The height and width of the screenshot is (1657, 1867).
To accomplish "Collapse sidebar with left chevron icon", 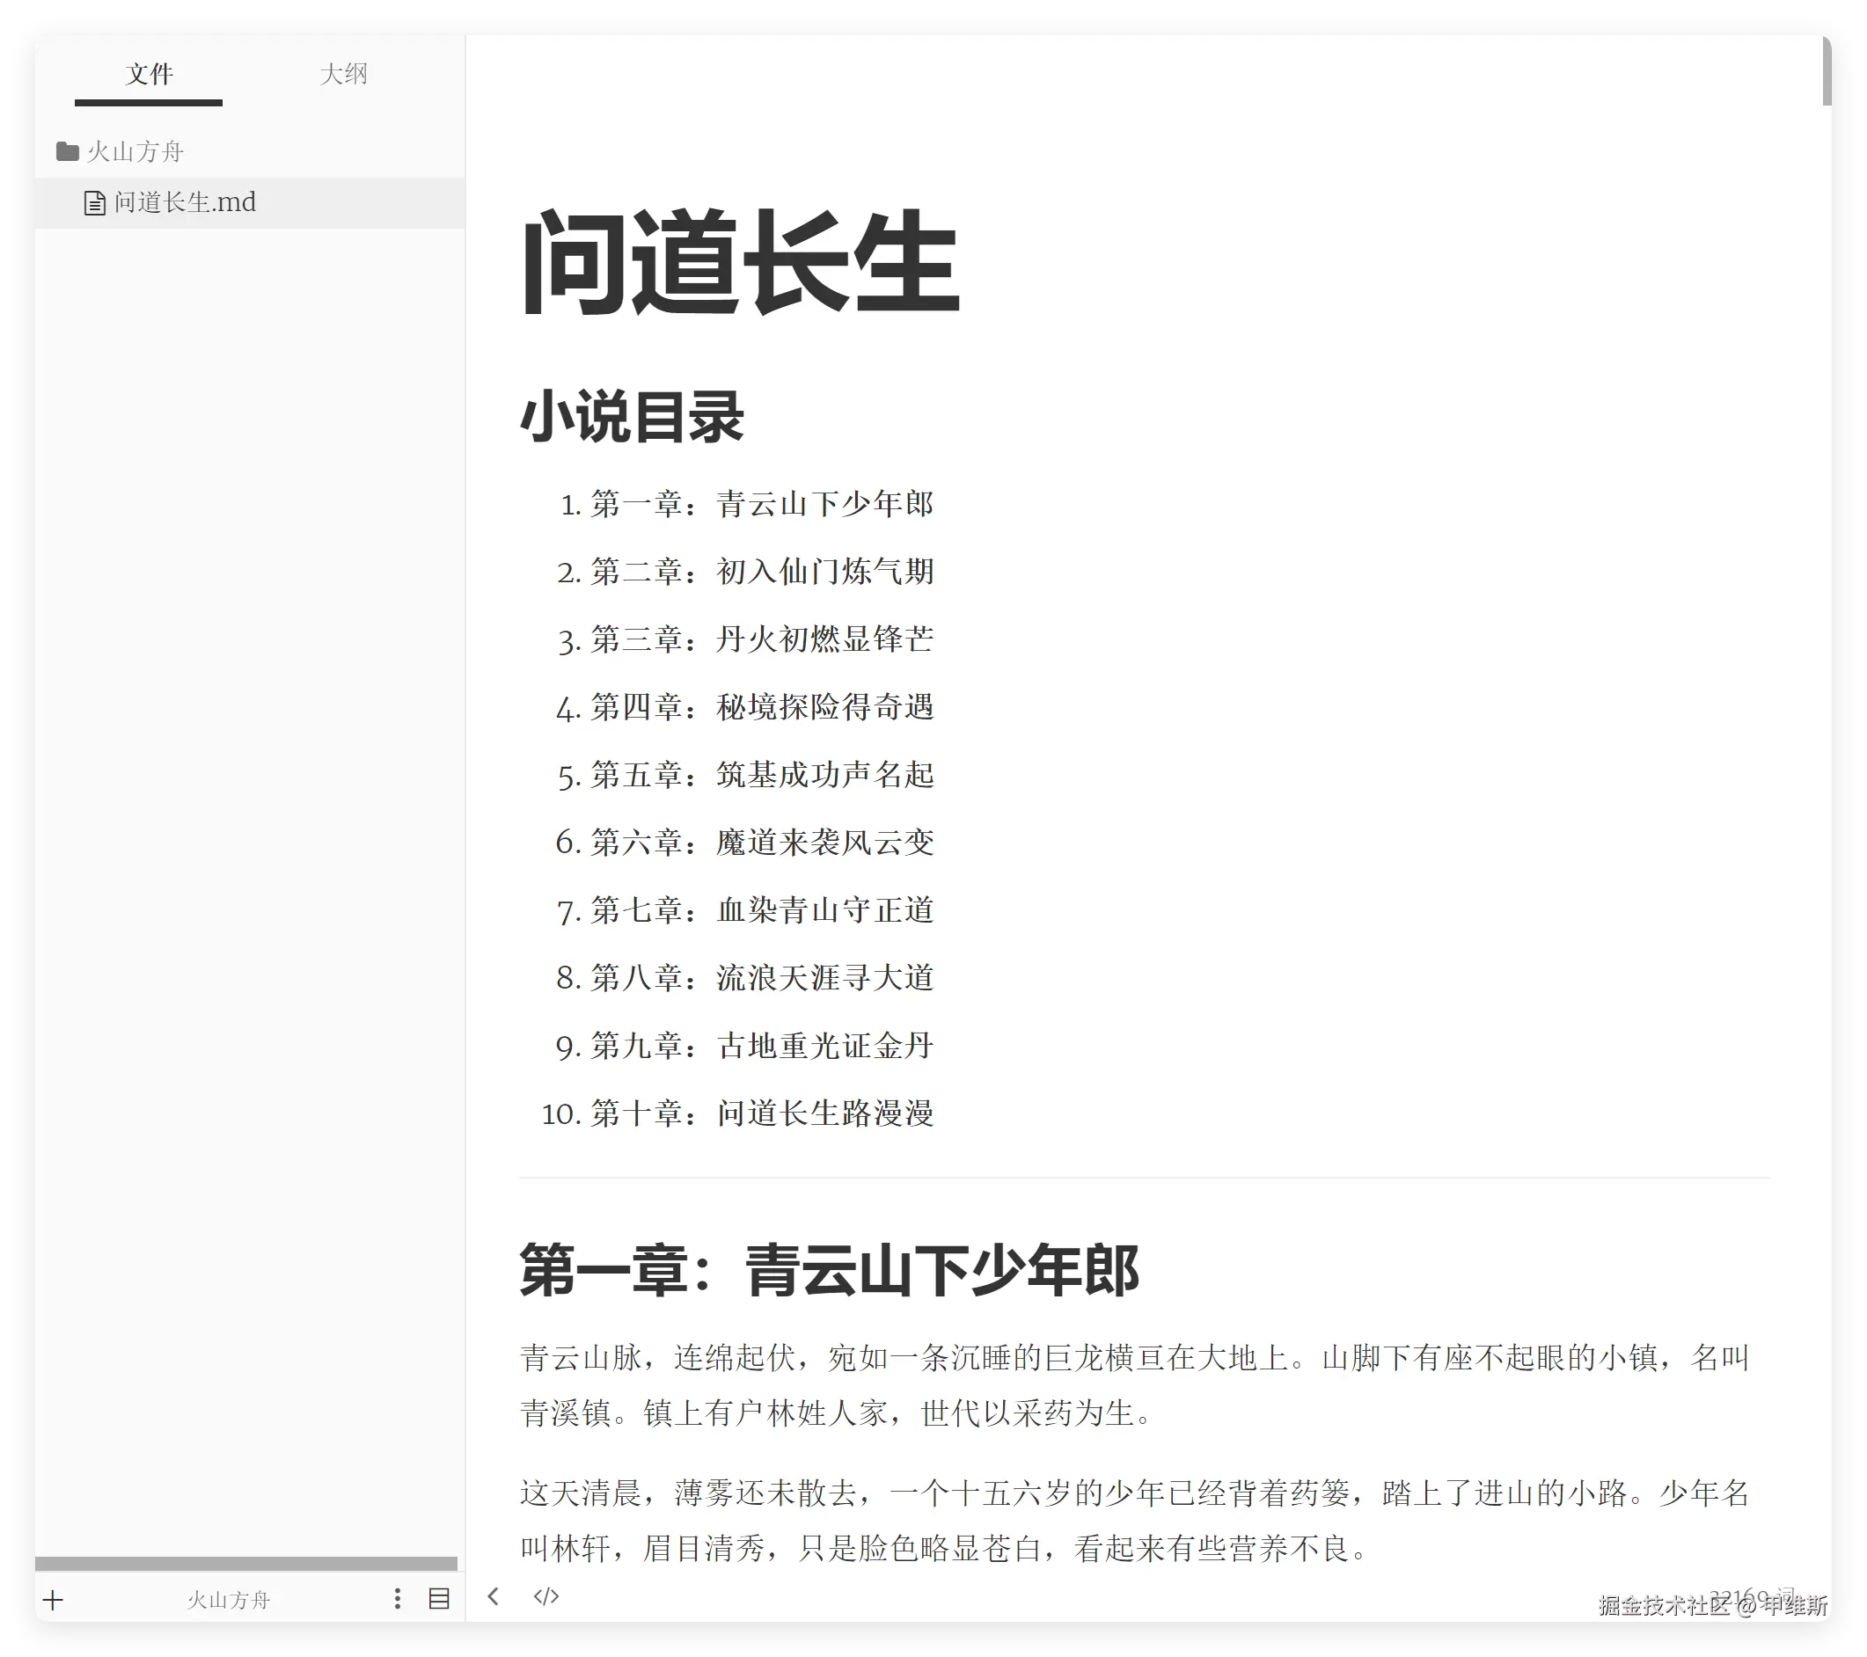I will tap(494, 1596).
